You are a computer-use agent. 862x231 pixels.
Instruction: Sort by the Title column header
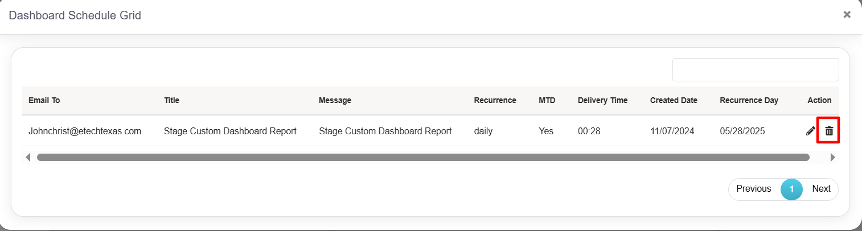click(171, 100)
